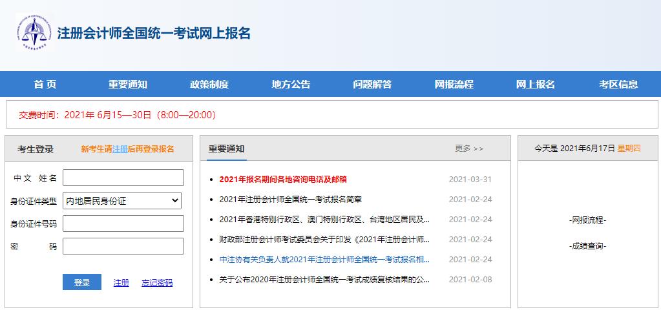This screenshot has width=661, height=312.
Task: Select 考区信息 in the top menu
Action: (618, 84)
